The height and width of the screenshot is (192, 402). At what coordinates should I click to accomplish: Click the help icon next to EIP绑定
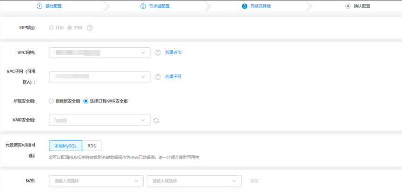pyautogui.click(x=90, y=28)
